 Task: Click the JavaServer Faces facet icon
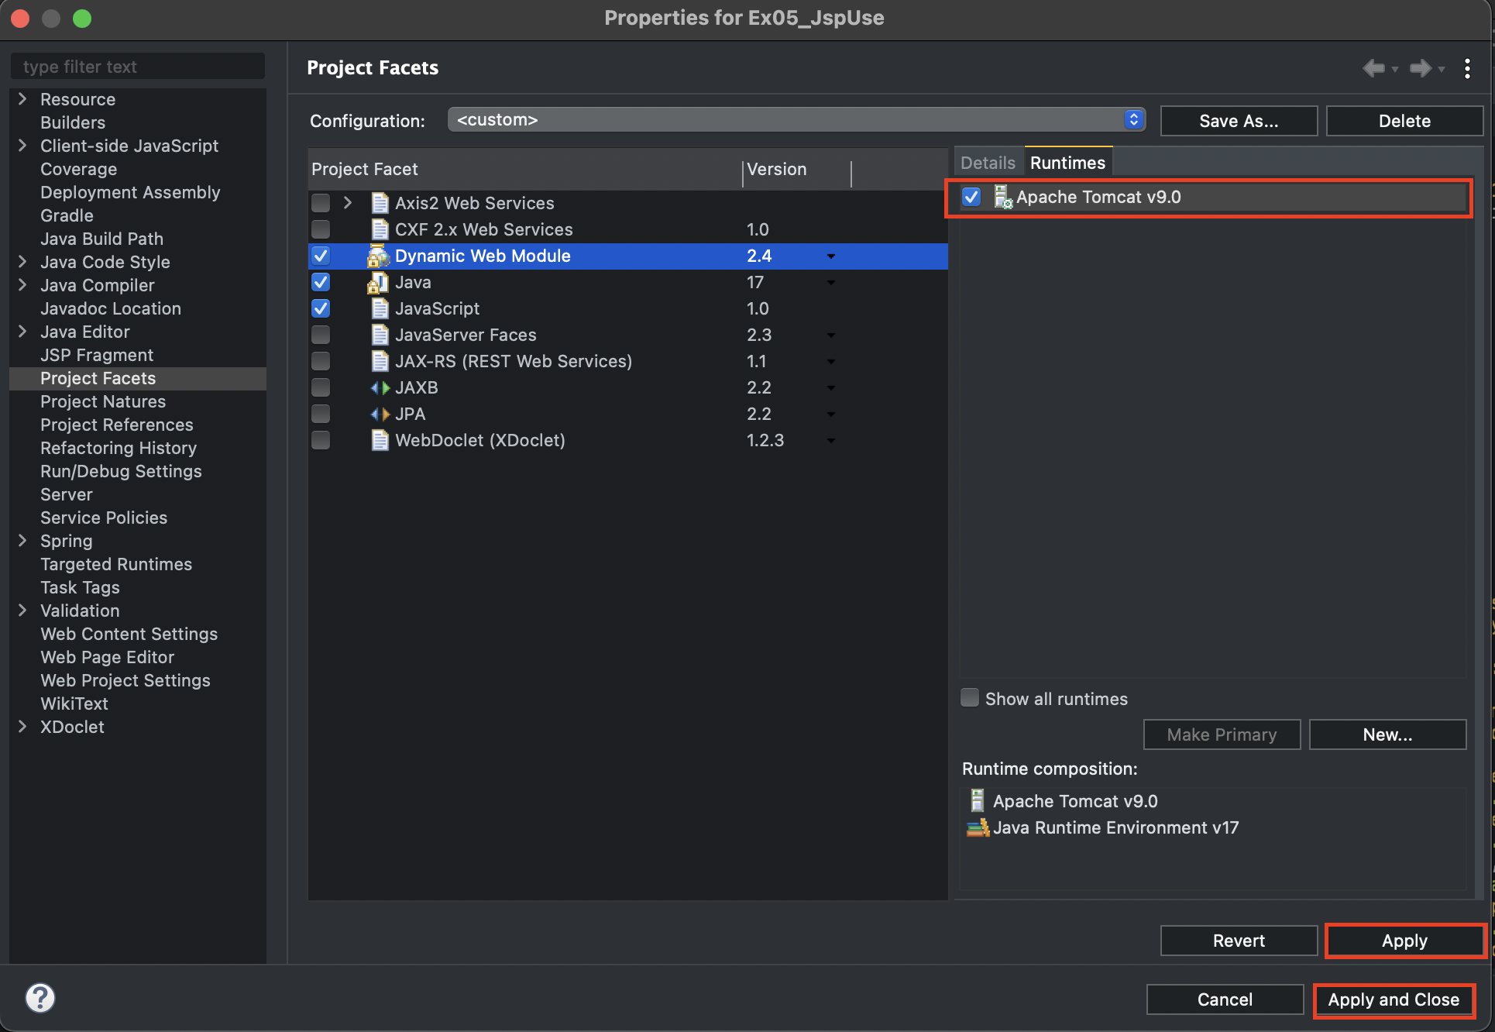380,335
